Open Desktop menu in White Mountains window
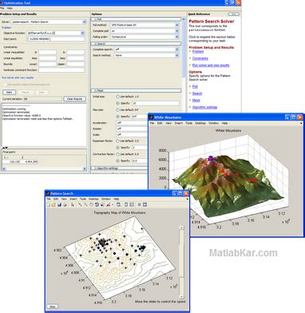This screenshot has height=313, width=305. [200, 123]
